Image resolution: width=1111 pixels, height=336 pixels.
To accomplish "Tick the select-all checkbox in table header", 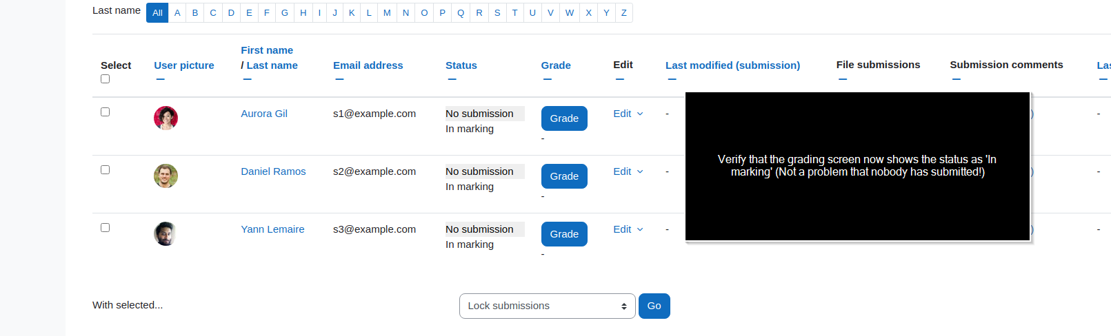I will (x=105, y=78).
